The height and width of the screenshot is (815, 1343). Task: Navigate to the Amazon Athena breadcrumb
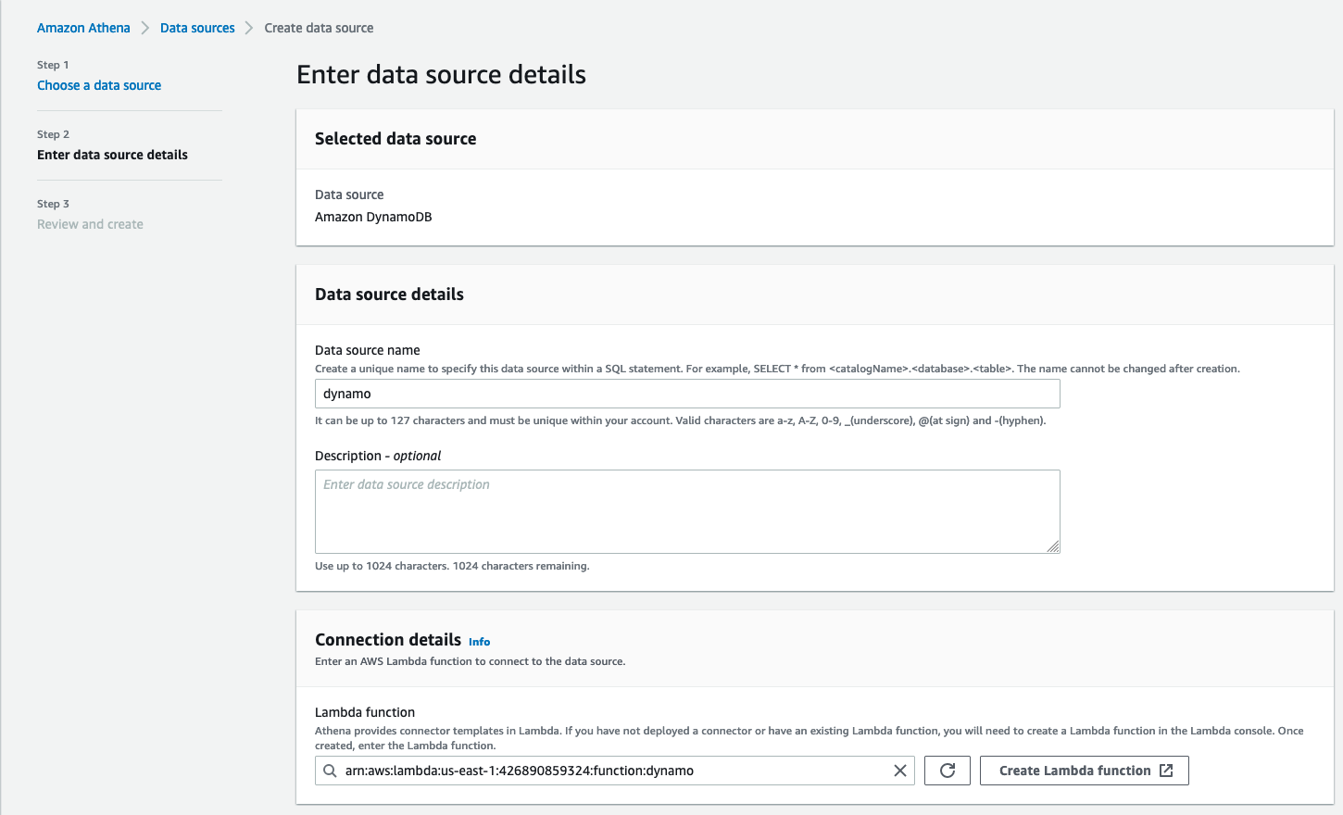[x=83, y=28]
